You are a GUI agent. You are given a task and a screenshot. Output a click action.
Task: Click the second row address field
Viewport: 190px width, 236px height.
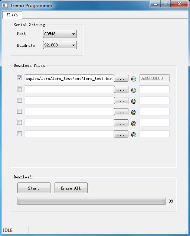154,90
